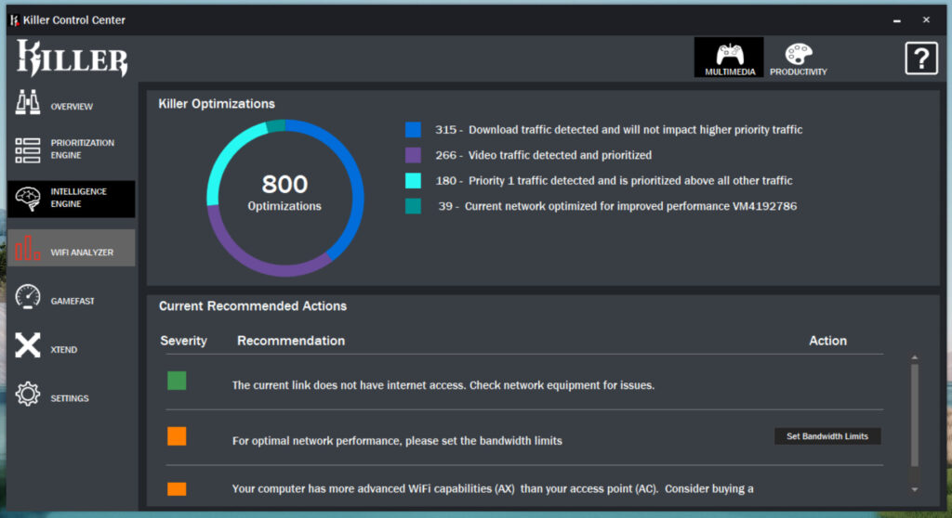Viewport: 952px width, 518px height.
Task: Open the WiFi Analyzer bars icon
Action: pyautogui.click(x=27, y=248)
